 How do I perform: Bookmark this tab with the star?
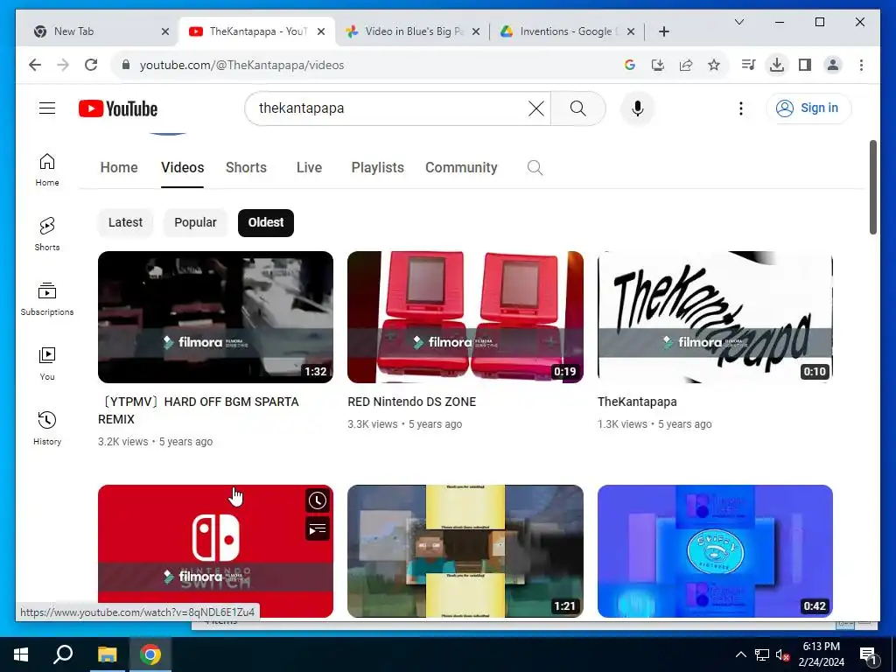point(714,65)
